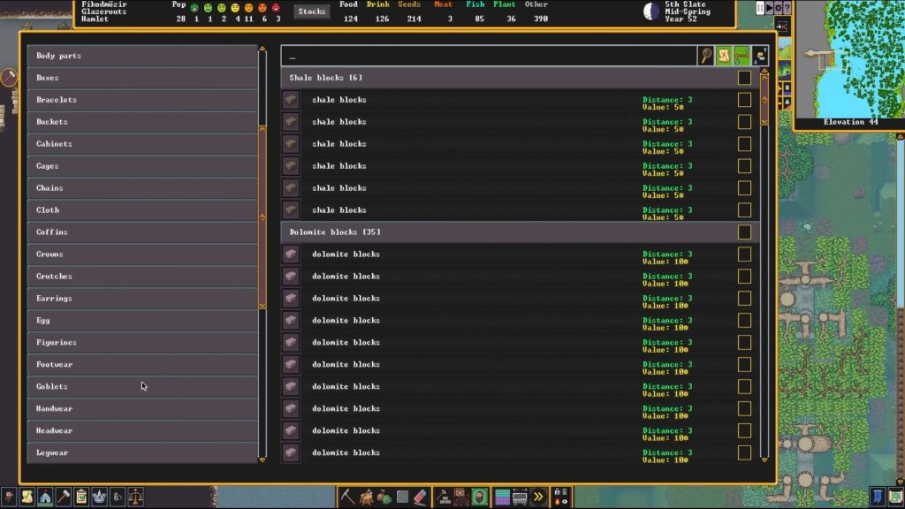Viewport: 905px width, 509px height.
Task: Resume the game with the play button
Action: tap(769, 8)
